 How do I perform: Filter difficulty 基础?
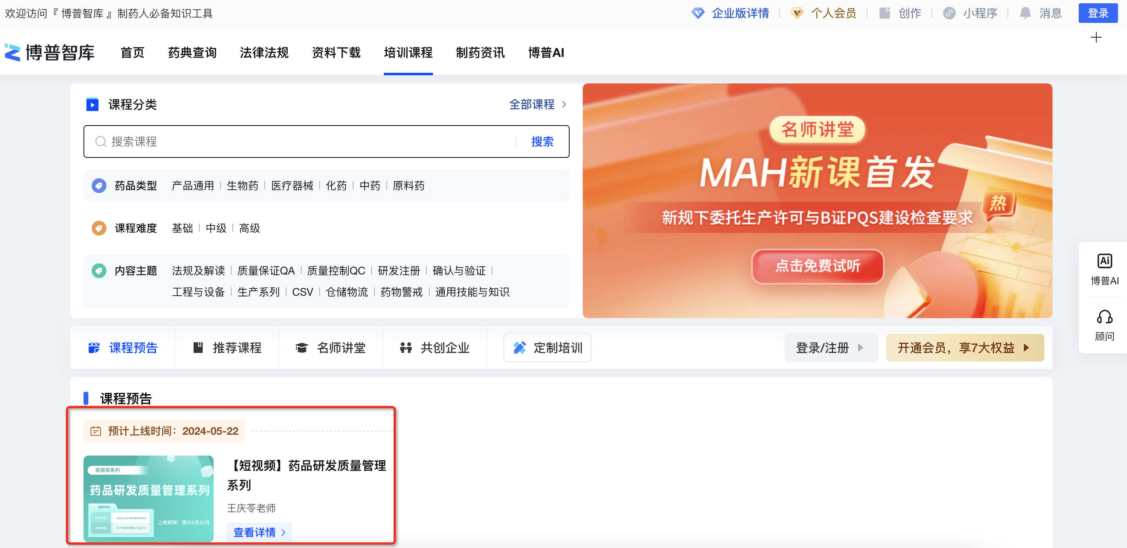tap(183, 228)
